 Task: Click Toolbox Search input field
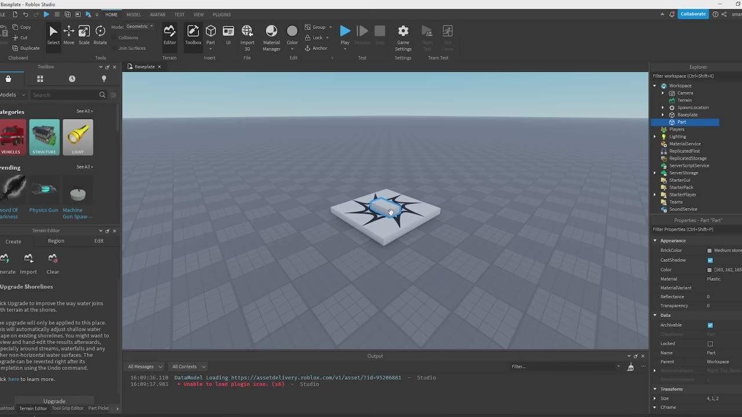pyautogui.click(x=64, y=95)
